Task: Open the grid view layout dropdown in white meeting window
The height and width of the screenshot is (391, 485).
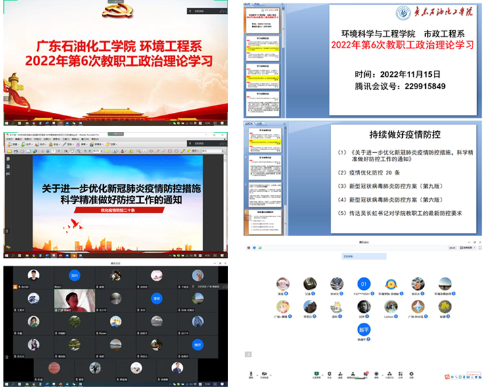Action: (x=467, y=248)
